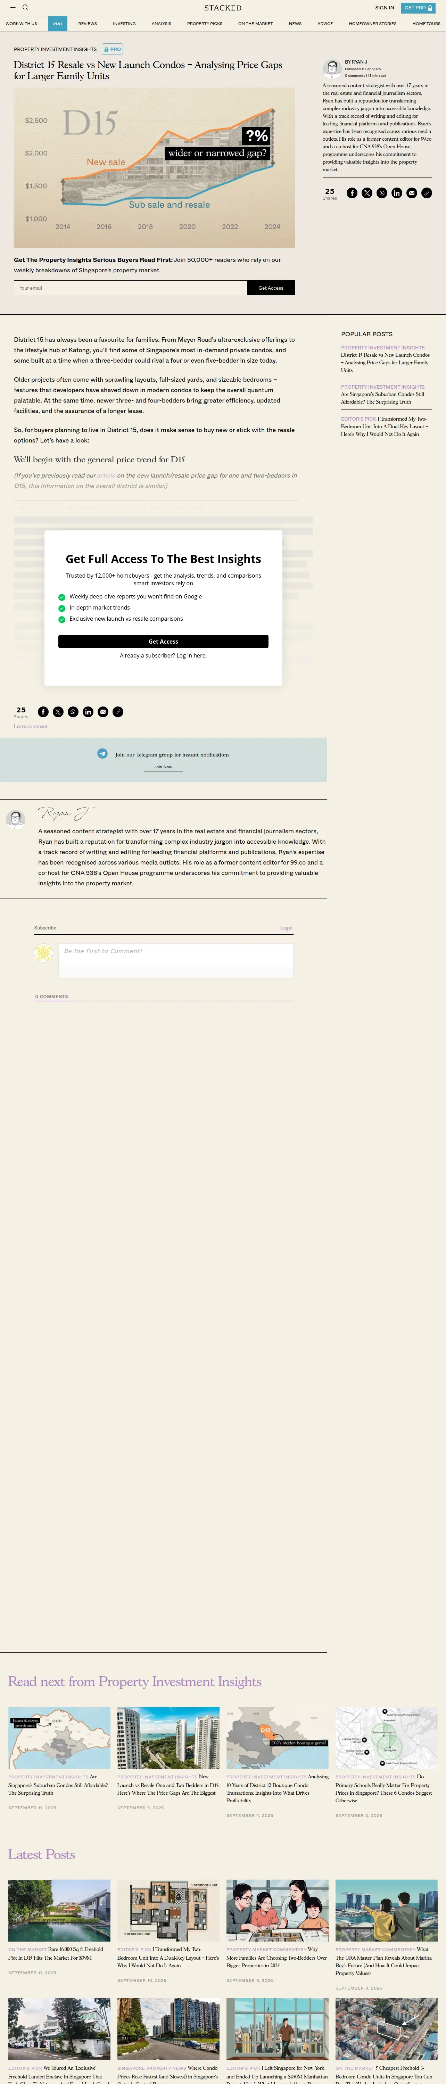This screenshot has height=2084, width=446.
Task: Open search via the magnifier icon
Action: point(25,7)
